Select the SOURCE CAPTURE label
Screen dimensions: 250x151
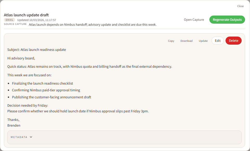point(15,24)
